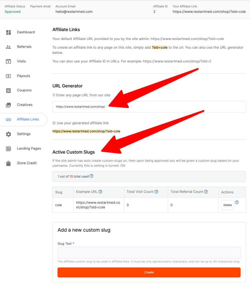
Task: Click the Slug Text input field
Action: [149, 253]
